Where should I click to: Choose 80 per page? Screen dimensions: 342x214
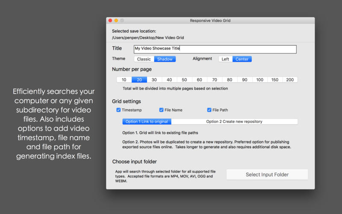point(230,80)
